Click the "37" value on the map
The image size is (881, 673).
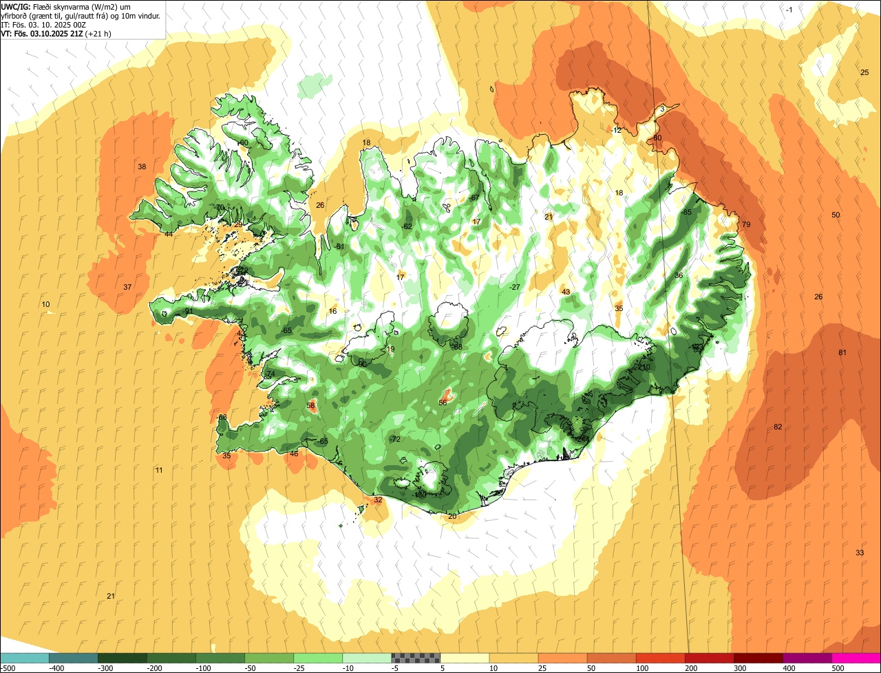127,287
